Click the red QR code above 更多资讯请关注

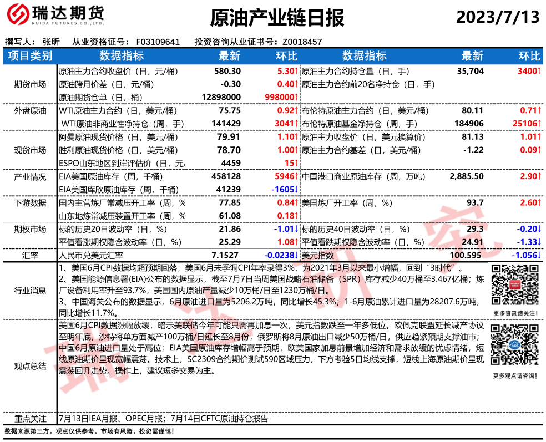(514, 285)
